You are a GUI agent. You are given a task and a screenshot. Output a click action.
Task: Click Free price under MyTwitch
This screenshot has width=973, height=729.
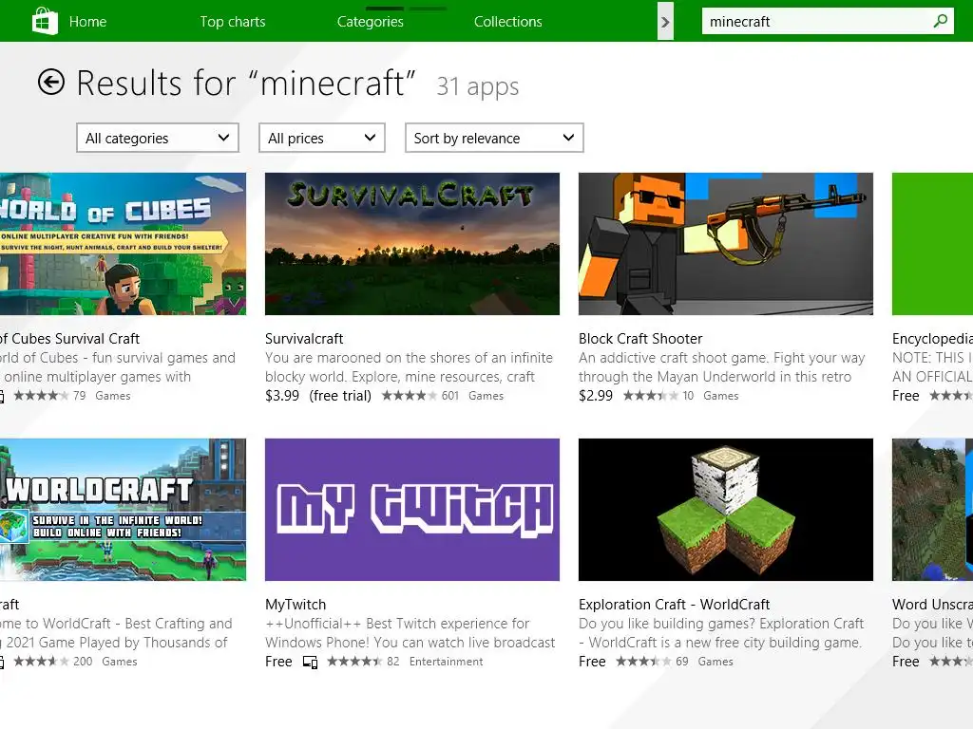pos(278,662)
